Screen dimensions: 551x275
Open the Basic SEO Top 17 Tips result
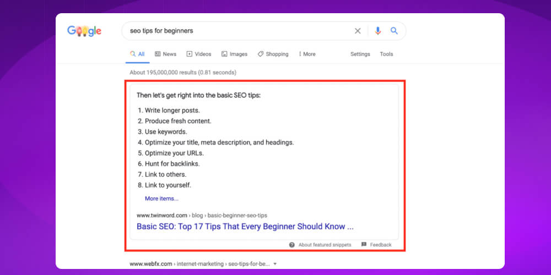[x=245, y=227]
